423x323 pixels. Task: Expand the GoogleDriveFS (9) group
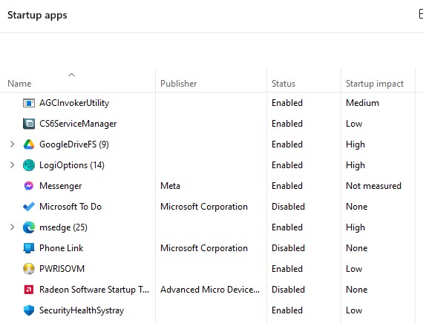tap(12, 144)
